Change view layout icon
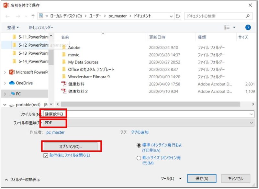The width and height of the screenshot is (259, 189). [x=227, y=27]
